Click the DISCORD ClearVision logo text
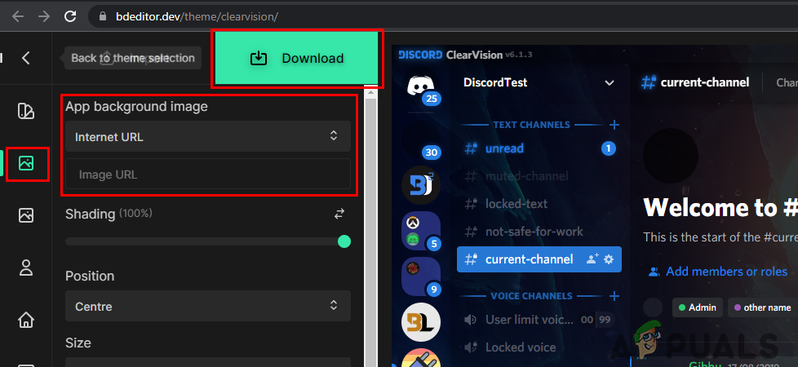798x367 pixels. click(465, 55)
